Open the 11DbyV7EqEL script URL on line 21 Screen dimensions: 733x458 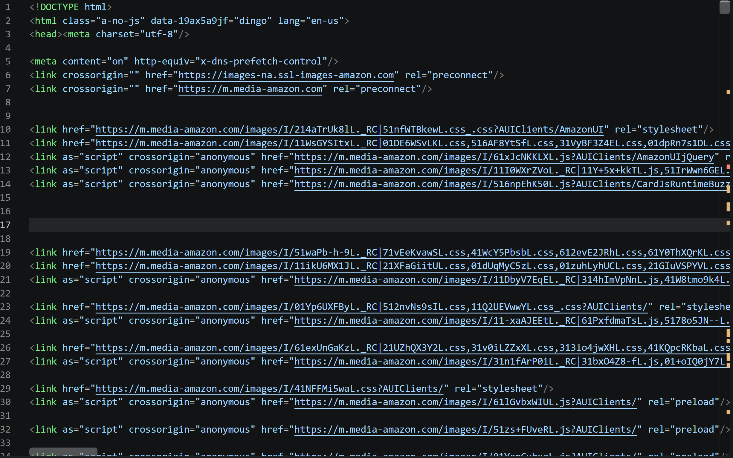tap(512, 279)
